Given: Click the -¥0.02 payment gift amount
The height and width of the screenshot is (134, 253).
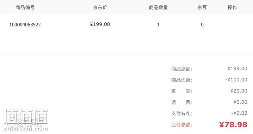Looking at the screenshot, I should tap(239, 113).
